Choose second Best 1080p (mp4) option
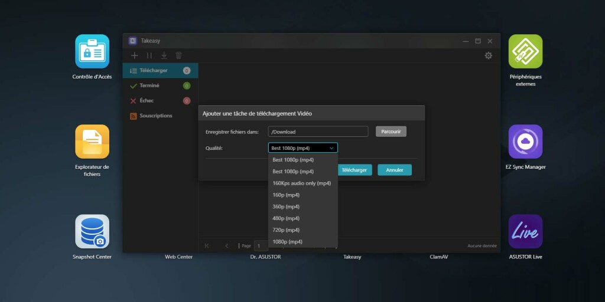The image size is (605, 302). pyautogui.click(x=303, y=171)
